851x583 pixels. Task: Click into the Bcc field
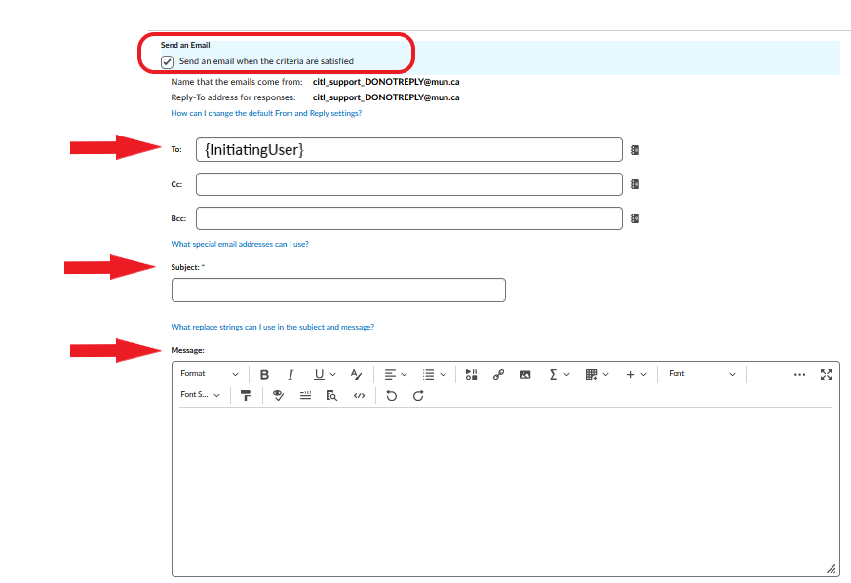click(409, 218)
